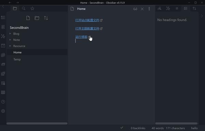This screenshot has height=131, width=205.
Task: Open the Home note in the file list
Action: (x=37, y=52)
